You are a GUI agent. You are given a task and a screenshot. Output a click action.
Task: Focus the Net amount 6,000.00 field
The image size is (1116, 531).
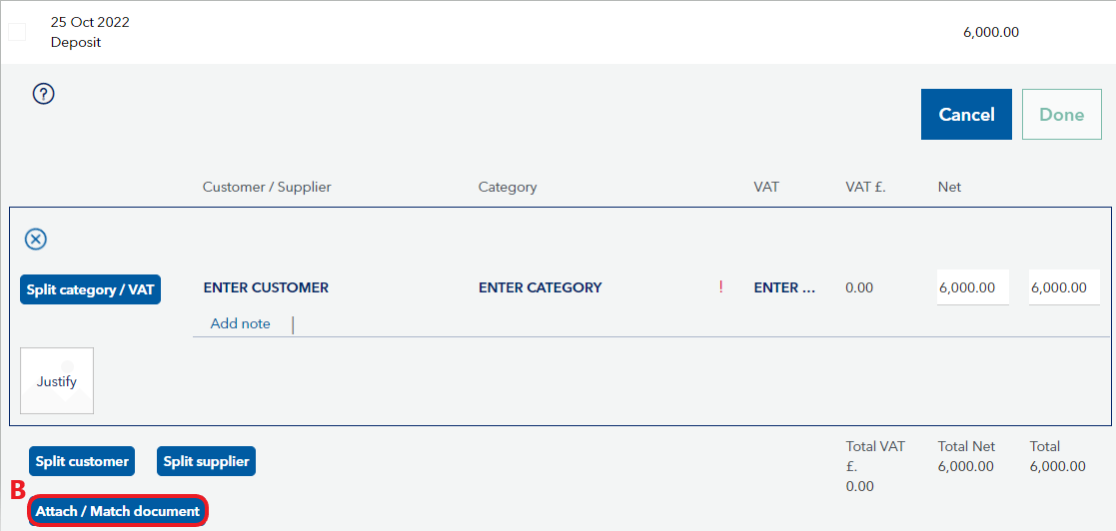click(x=973, y=287)
